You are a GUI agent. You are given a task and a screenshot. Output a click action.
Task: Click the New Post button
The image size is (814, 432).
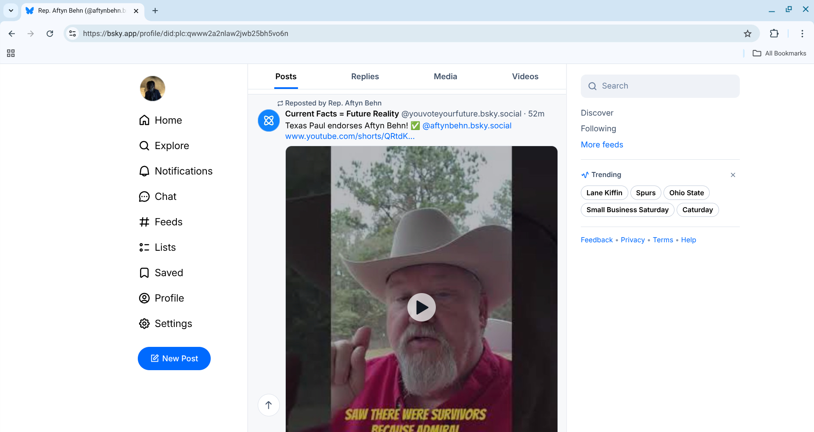click(x=174, y=358)
